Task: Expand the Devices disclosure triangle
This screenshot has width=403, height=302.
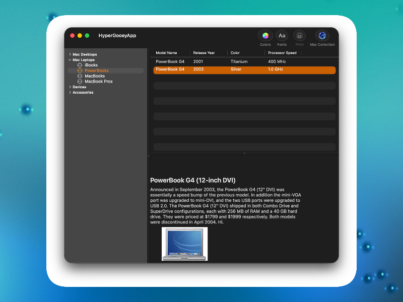Action: (x=70, y=87)
